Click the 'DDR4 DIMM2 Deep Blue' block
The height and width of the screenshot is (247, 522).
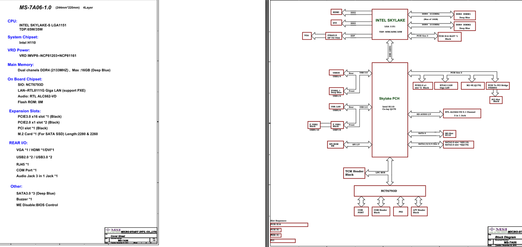(465, 26)
